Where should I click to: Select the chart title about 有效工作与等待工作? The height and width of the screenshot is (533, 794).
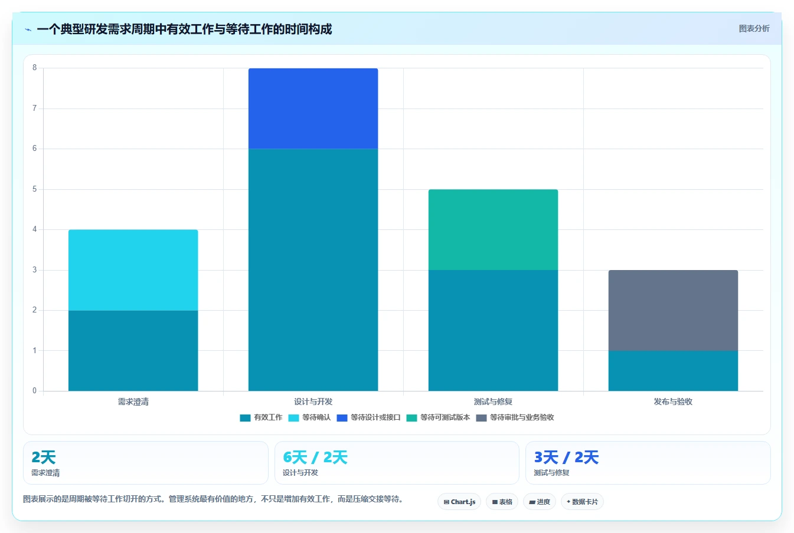[x=184, y=29]
